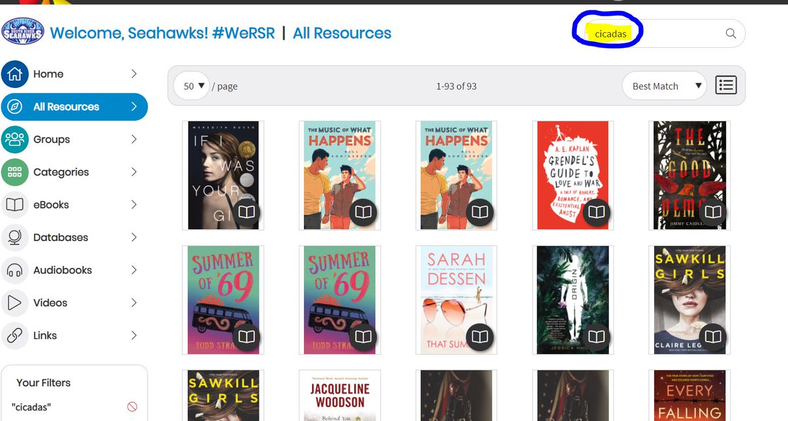Viewport: 788px width, 421px height.
Task: Remove the "cicadas" filter
Action: tap(132, 407)
